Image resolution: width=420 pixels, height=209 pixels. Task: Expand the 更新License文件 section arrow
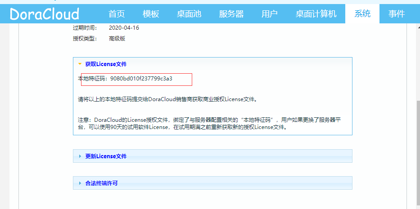(x=80, y=156)
